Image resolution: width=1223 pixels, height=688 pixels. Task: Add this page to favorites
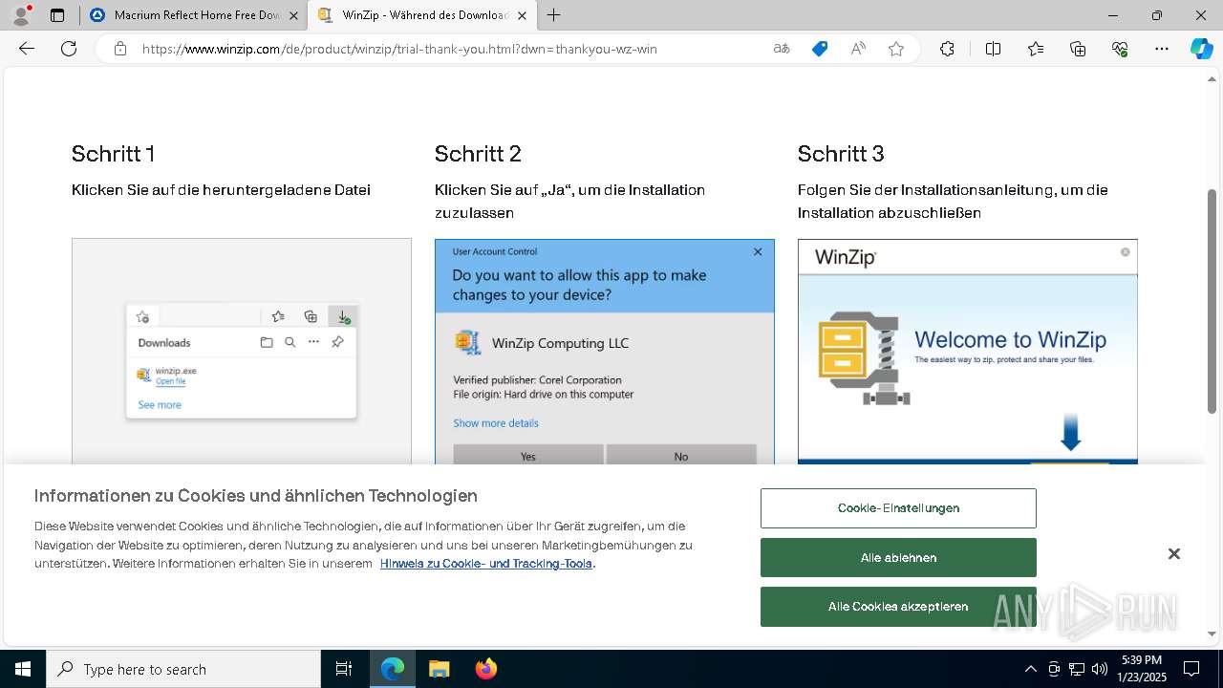point(896,49)
